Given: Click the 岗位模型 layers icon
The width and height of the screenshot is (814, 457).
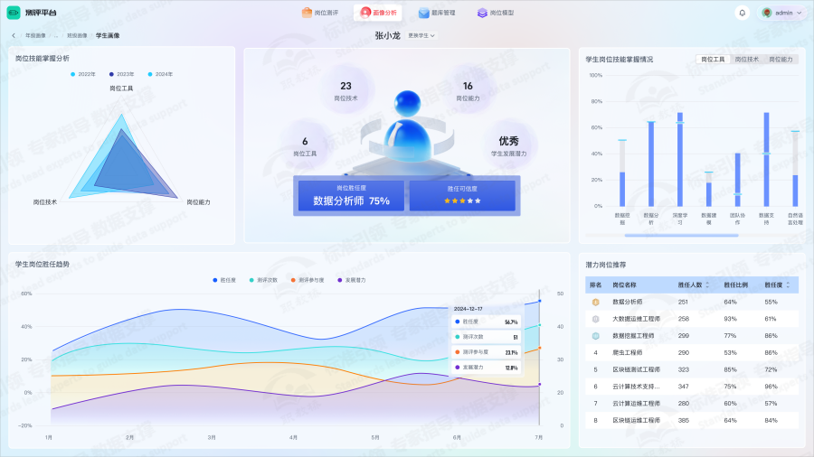Looking at the screenshot, I should (482, 13).
